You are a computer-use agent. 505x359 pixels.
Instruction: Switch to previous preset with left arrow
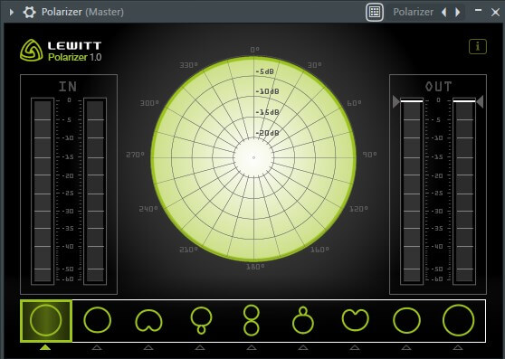coord(444,13)
